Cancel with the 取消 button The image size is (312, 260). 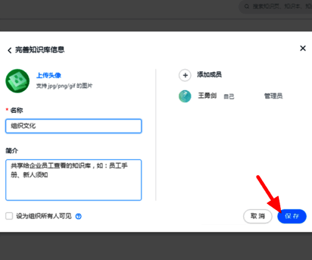tap(258, 216)
